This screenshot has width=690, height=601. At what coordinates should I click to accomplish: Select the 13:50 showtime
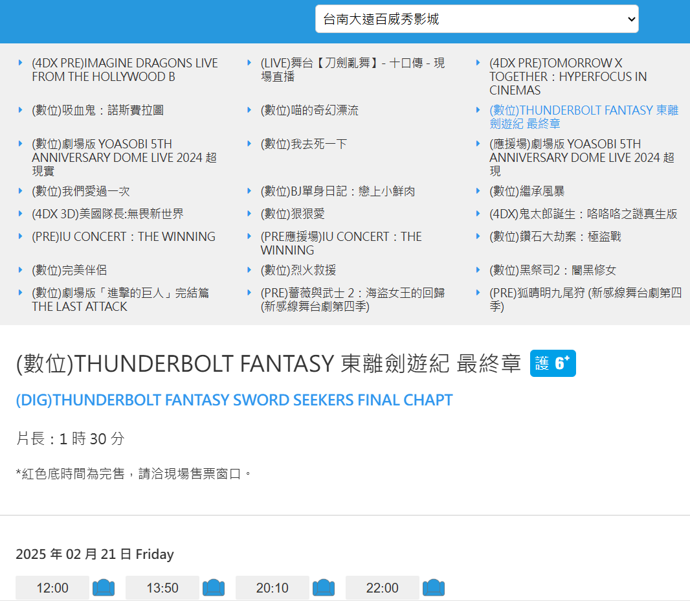162,588
